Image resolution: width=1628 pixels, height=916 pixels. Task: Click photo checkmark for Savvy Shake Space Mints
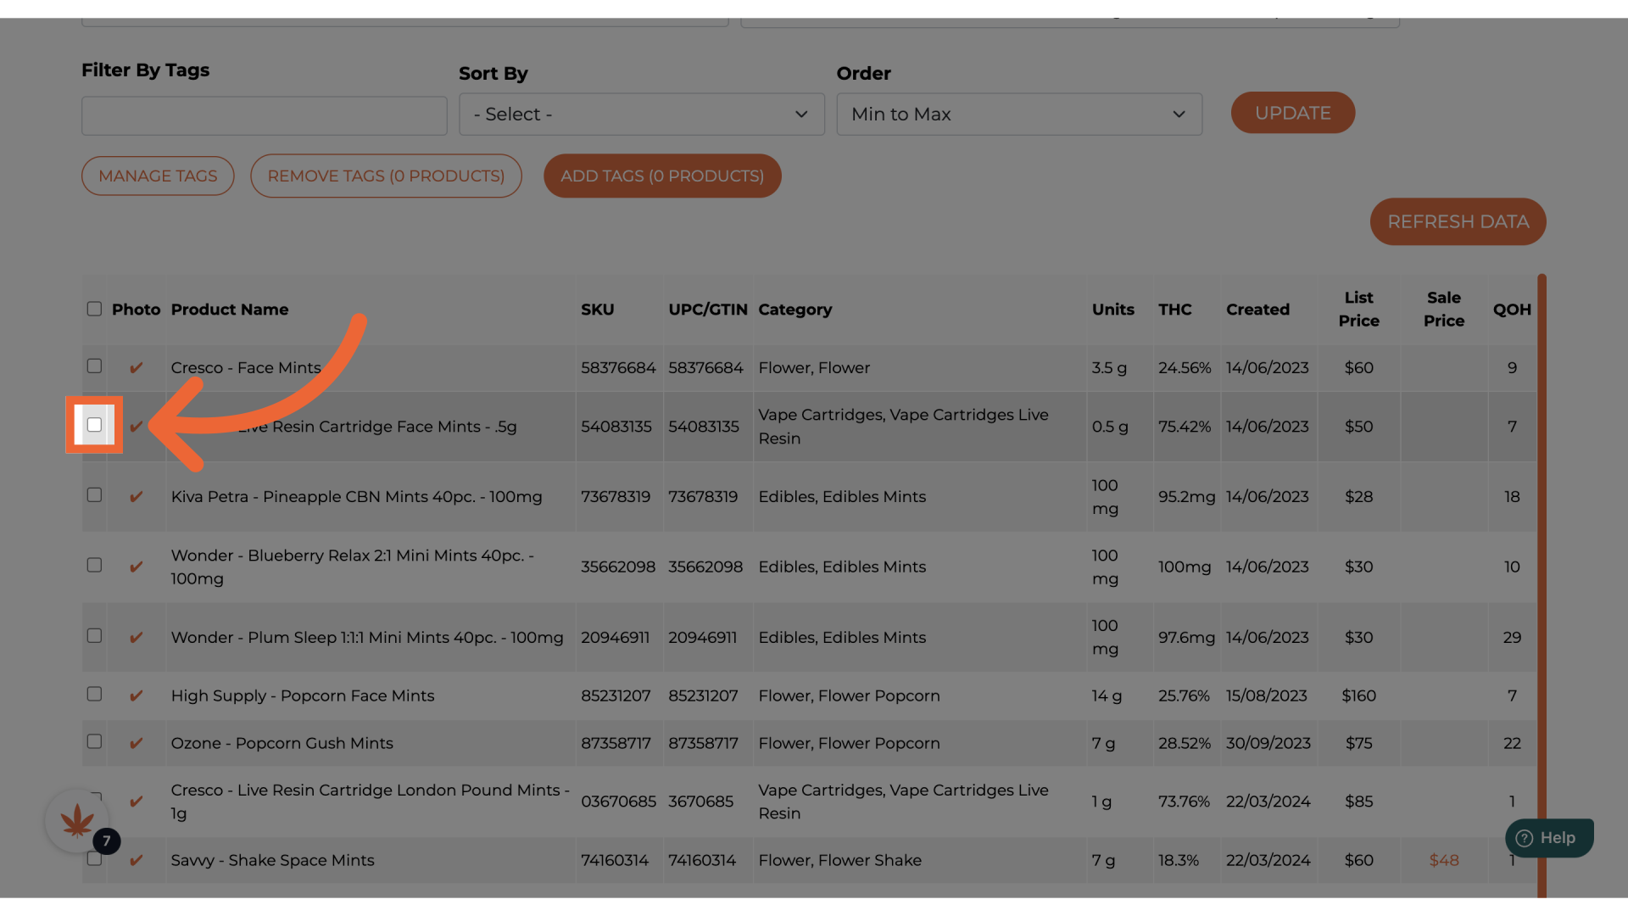pos(136,861)
